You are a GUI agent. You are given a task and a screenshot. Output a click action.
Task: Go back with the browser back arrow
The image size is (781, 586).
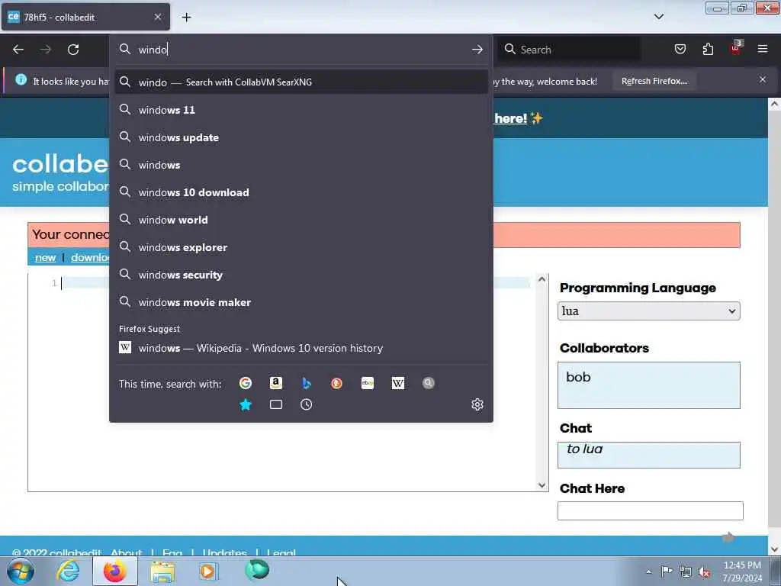[18, 50]
